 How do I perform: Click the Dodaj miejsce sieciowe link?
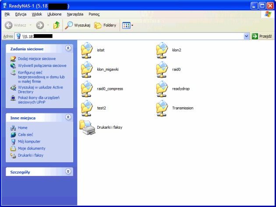(37, 59)
